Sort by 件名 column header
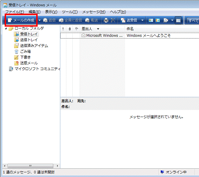 coord(162,29)
